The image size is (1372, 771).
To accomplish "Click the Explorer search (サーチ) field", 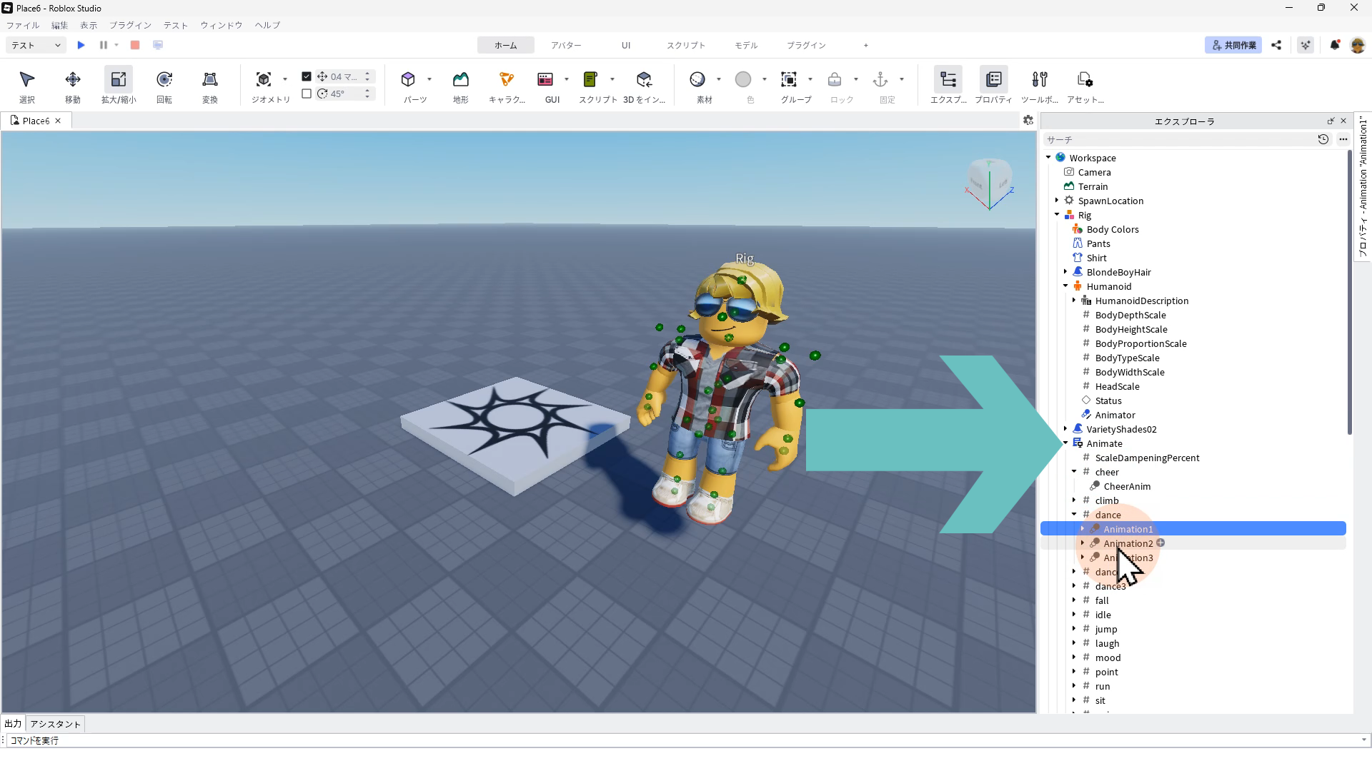I will coord(1179,140).
